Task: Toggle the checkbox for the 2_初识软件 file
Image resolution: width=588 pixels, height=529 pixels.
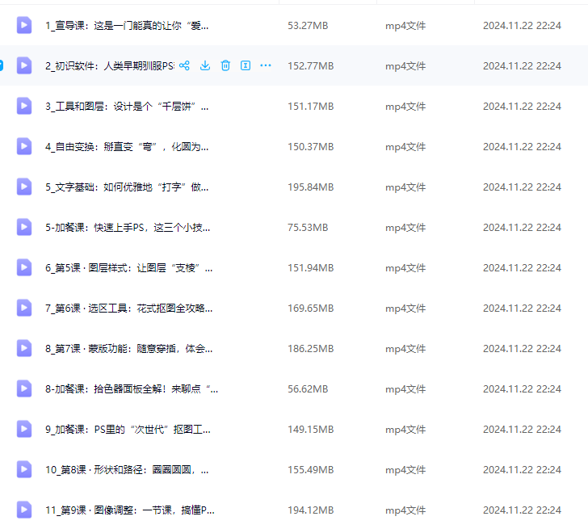Action: tap(1, 65)
